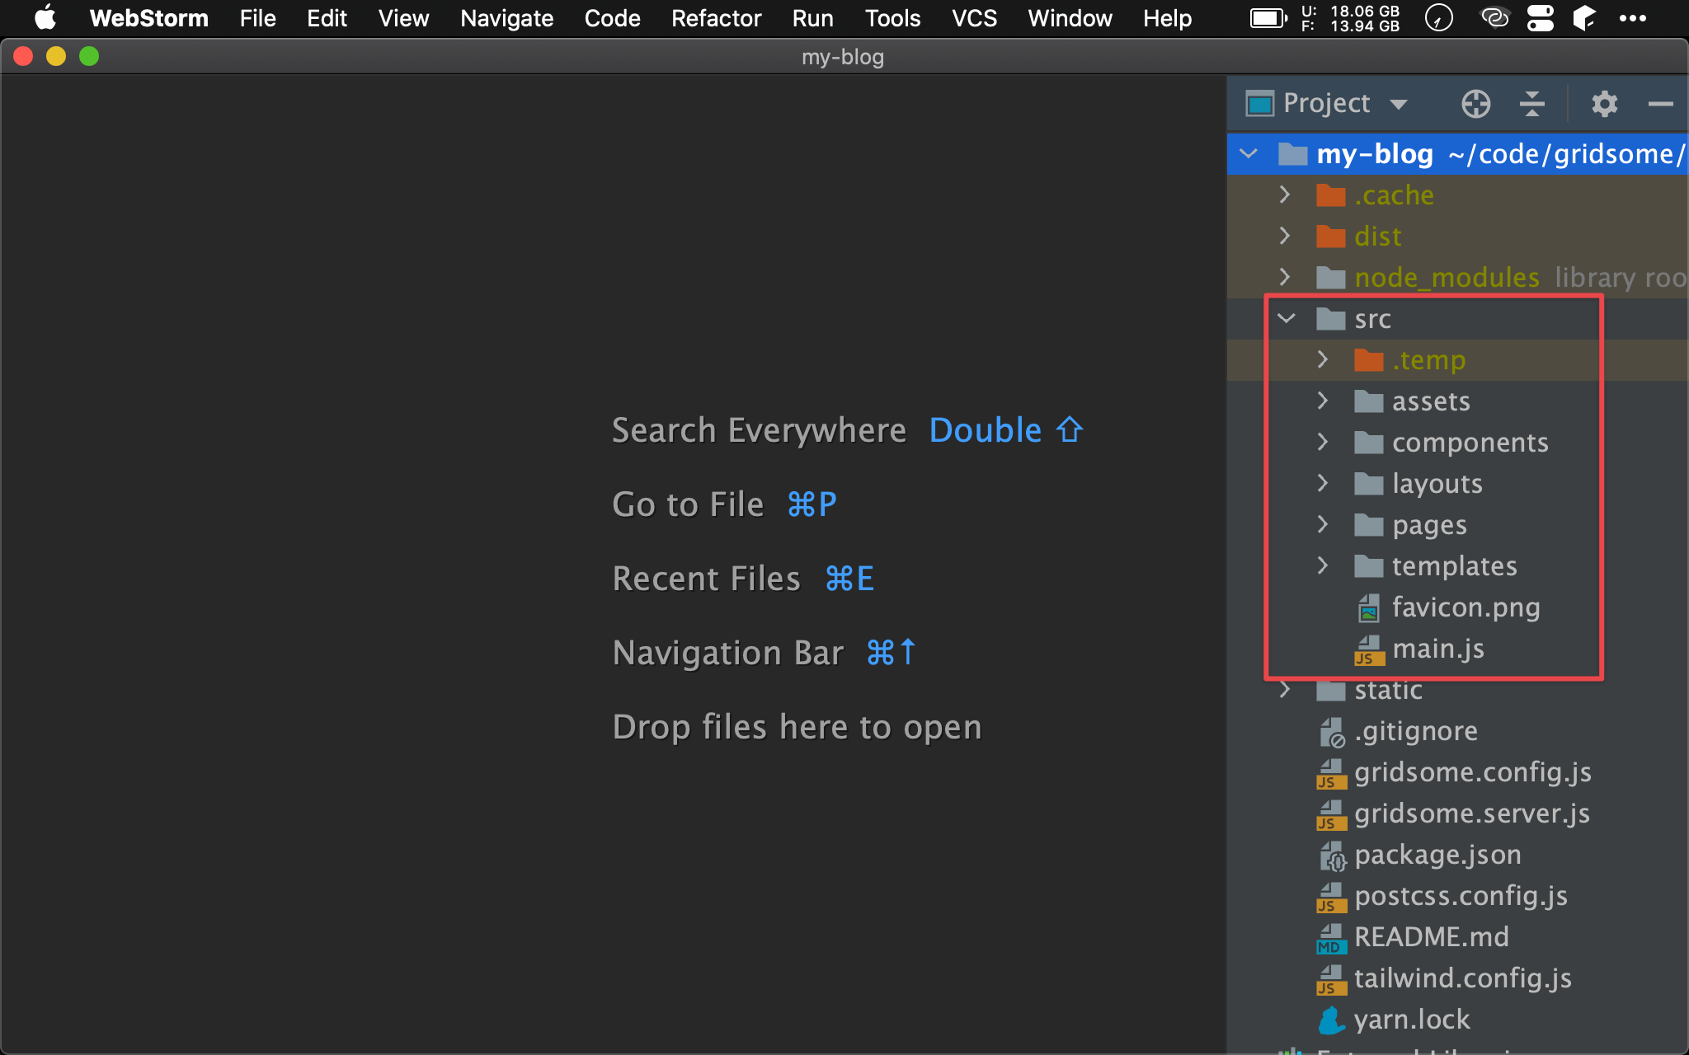Open the Navigate menu
1689x1055 pixels.
pos(506,18)
